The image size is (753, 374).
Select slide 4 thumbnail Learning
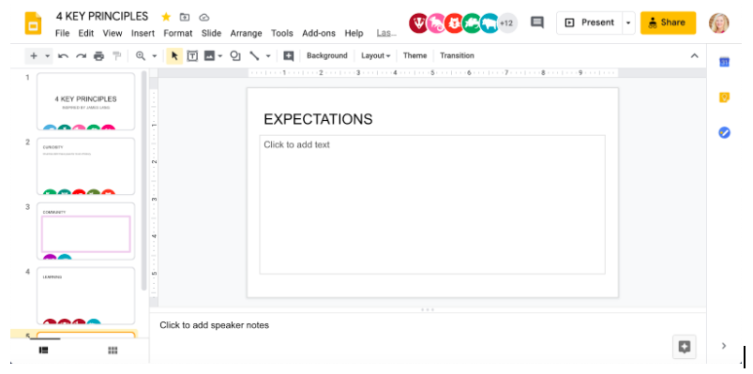[86, 296]
